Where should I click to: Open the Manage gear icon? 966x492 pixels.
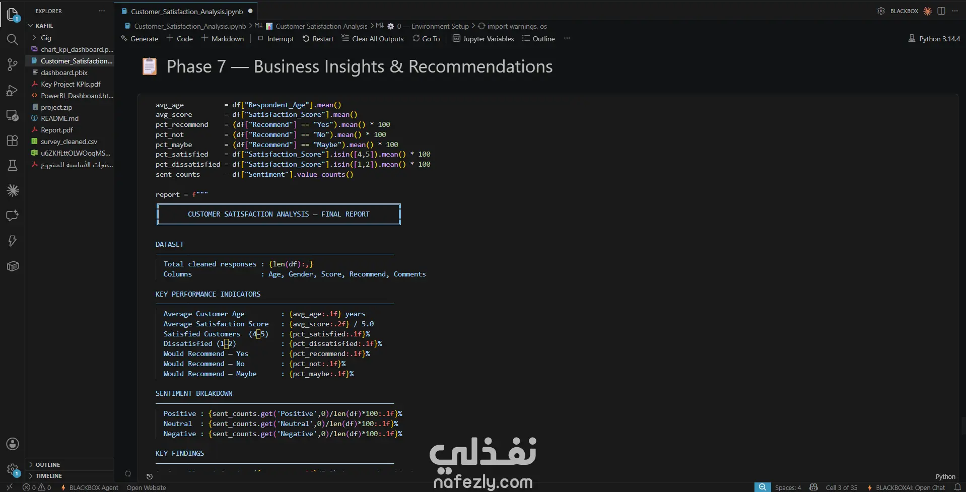13,469
